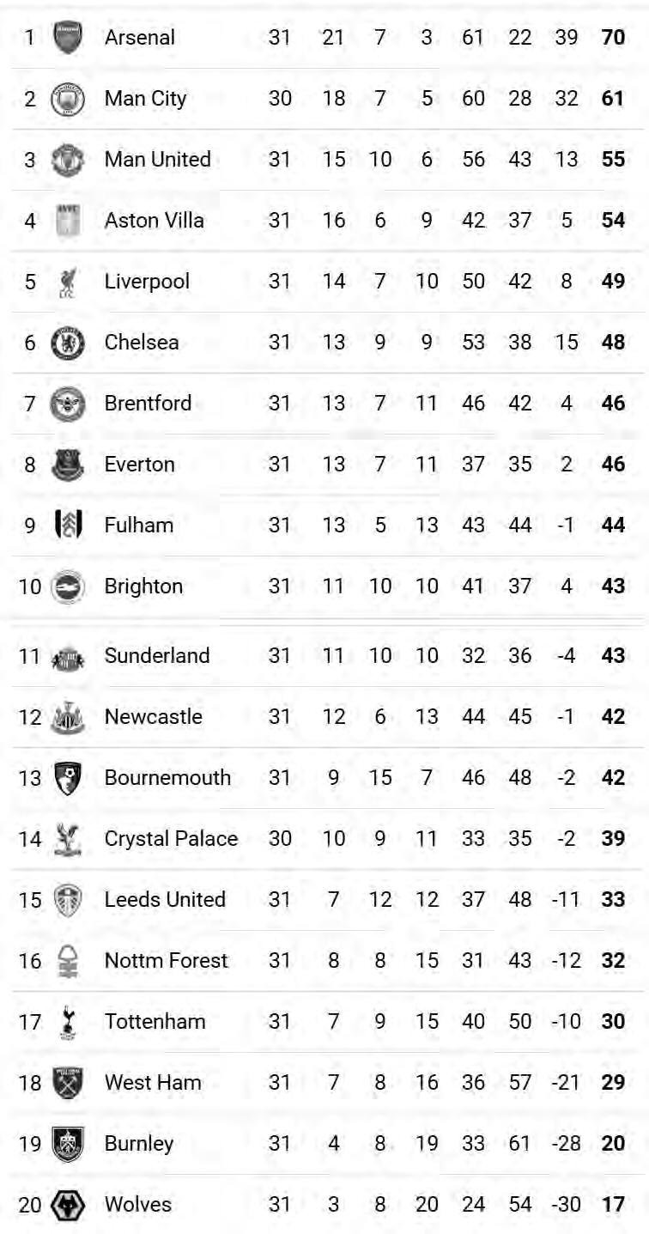Open the Aston Villa team page
Viewport: 649px width, 1234px height.
155,221
